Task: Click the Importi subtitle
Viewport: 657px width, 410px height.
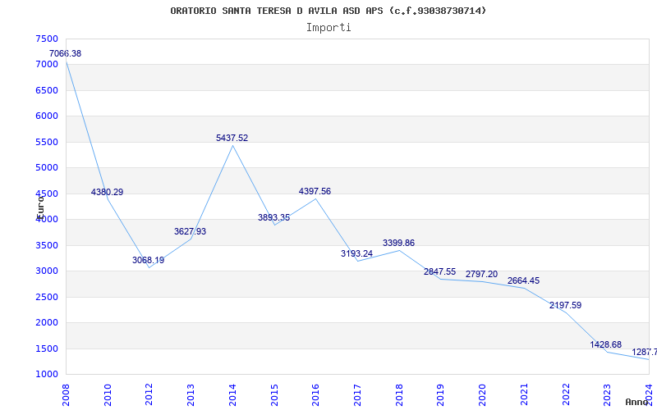Action: [x=328, y=28]
